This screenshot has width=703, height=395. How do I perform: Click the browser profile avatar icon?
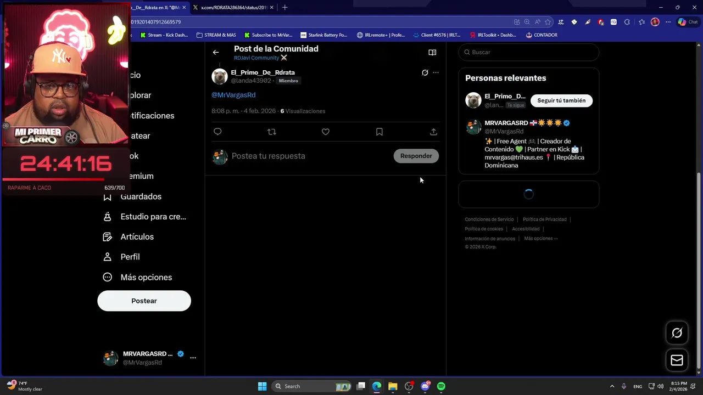655,22
